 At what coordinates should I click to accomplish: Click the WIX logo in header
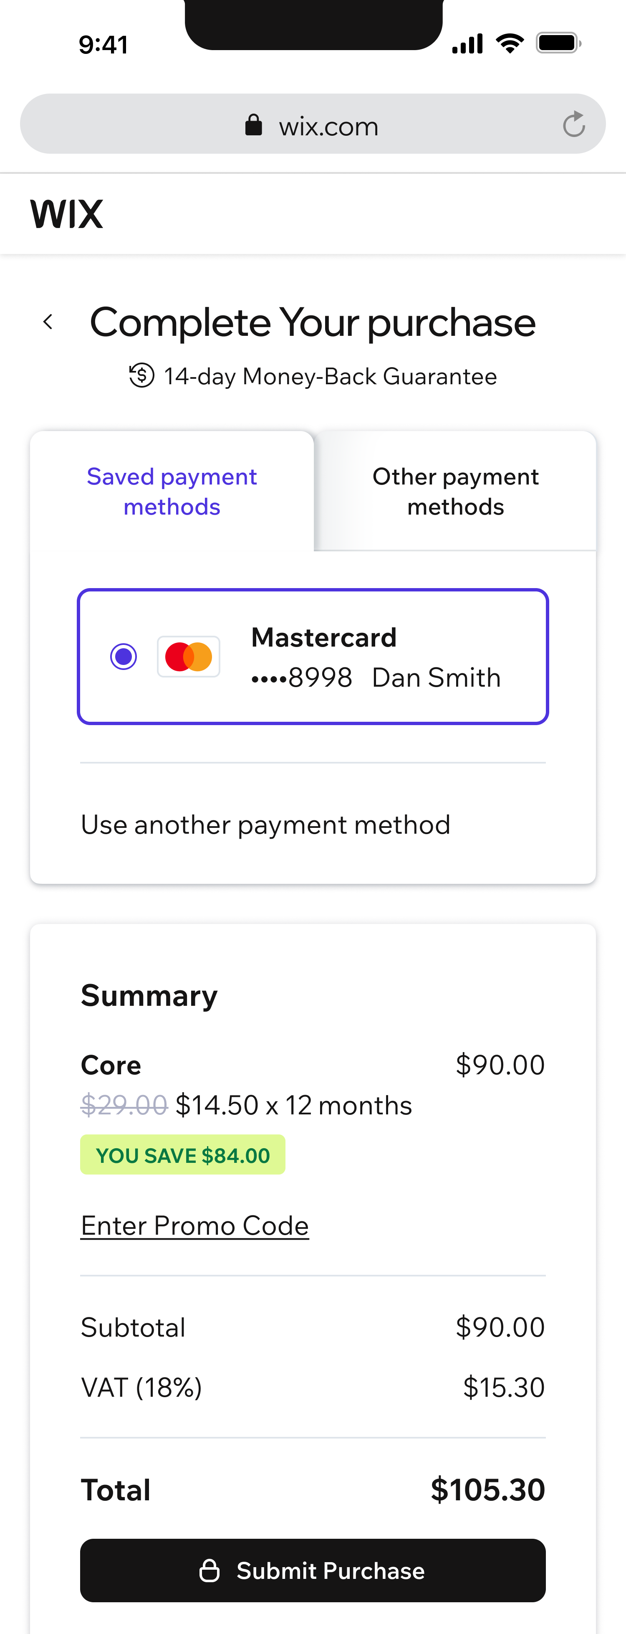(66, 214)
